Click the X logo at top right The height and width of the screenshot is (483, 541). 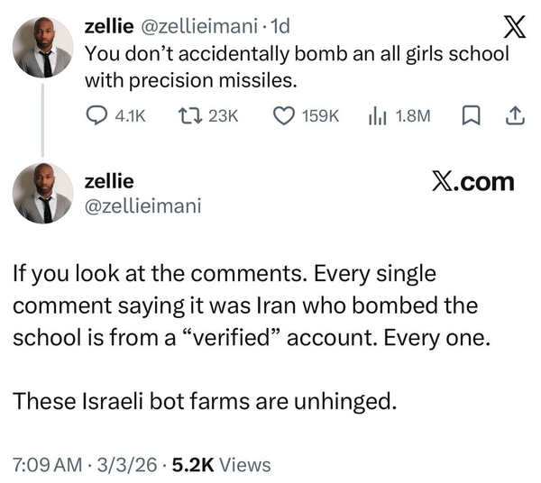[x=515, y=27]
